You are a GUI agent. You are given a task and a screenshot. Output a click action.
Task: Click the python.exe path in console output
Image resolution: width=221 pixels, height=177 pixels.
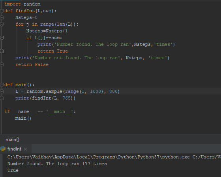[x=98, y=157]
